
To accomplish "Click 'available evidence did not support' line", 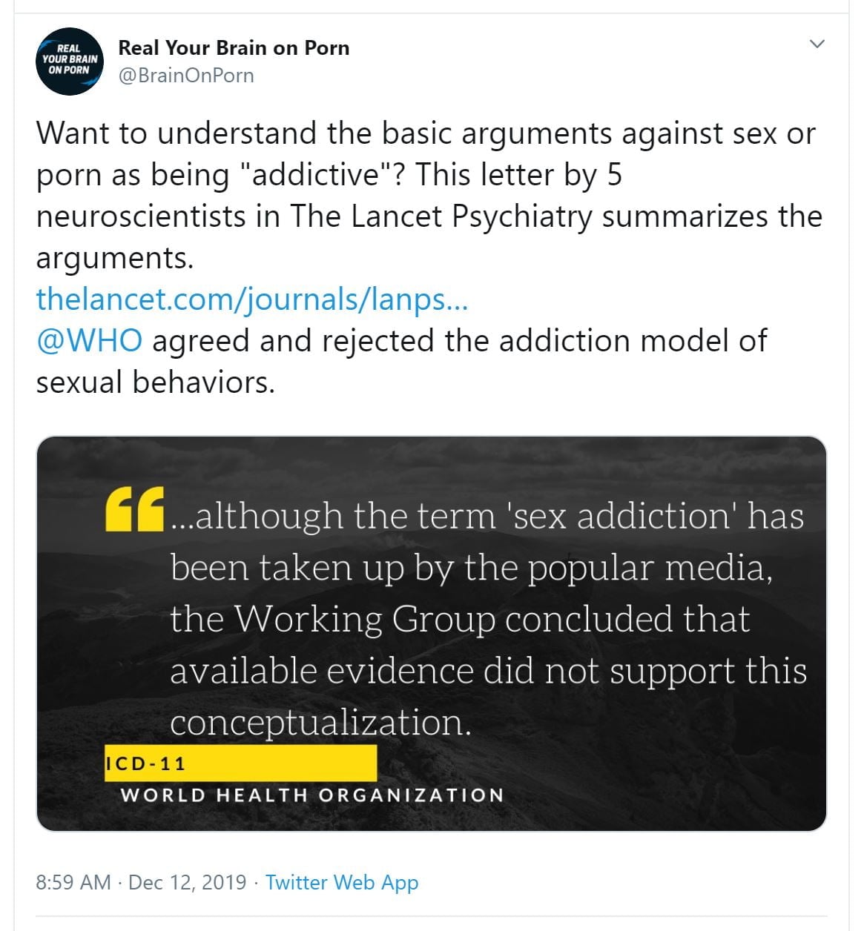I will point(487,671).
